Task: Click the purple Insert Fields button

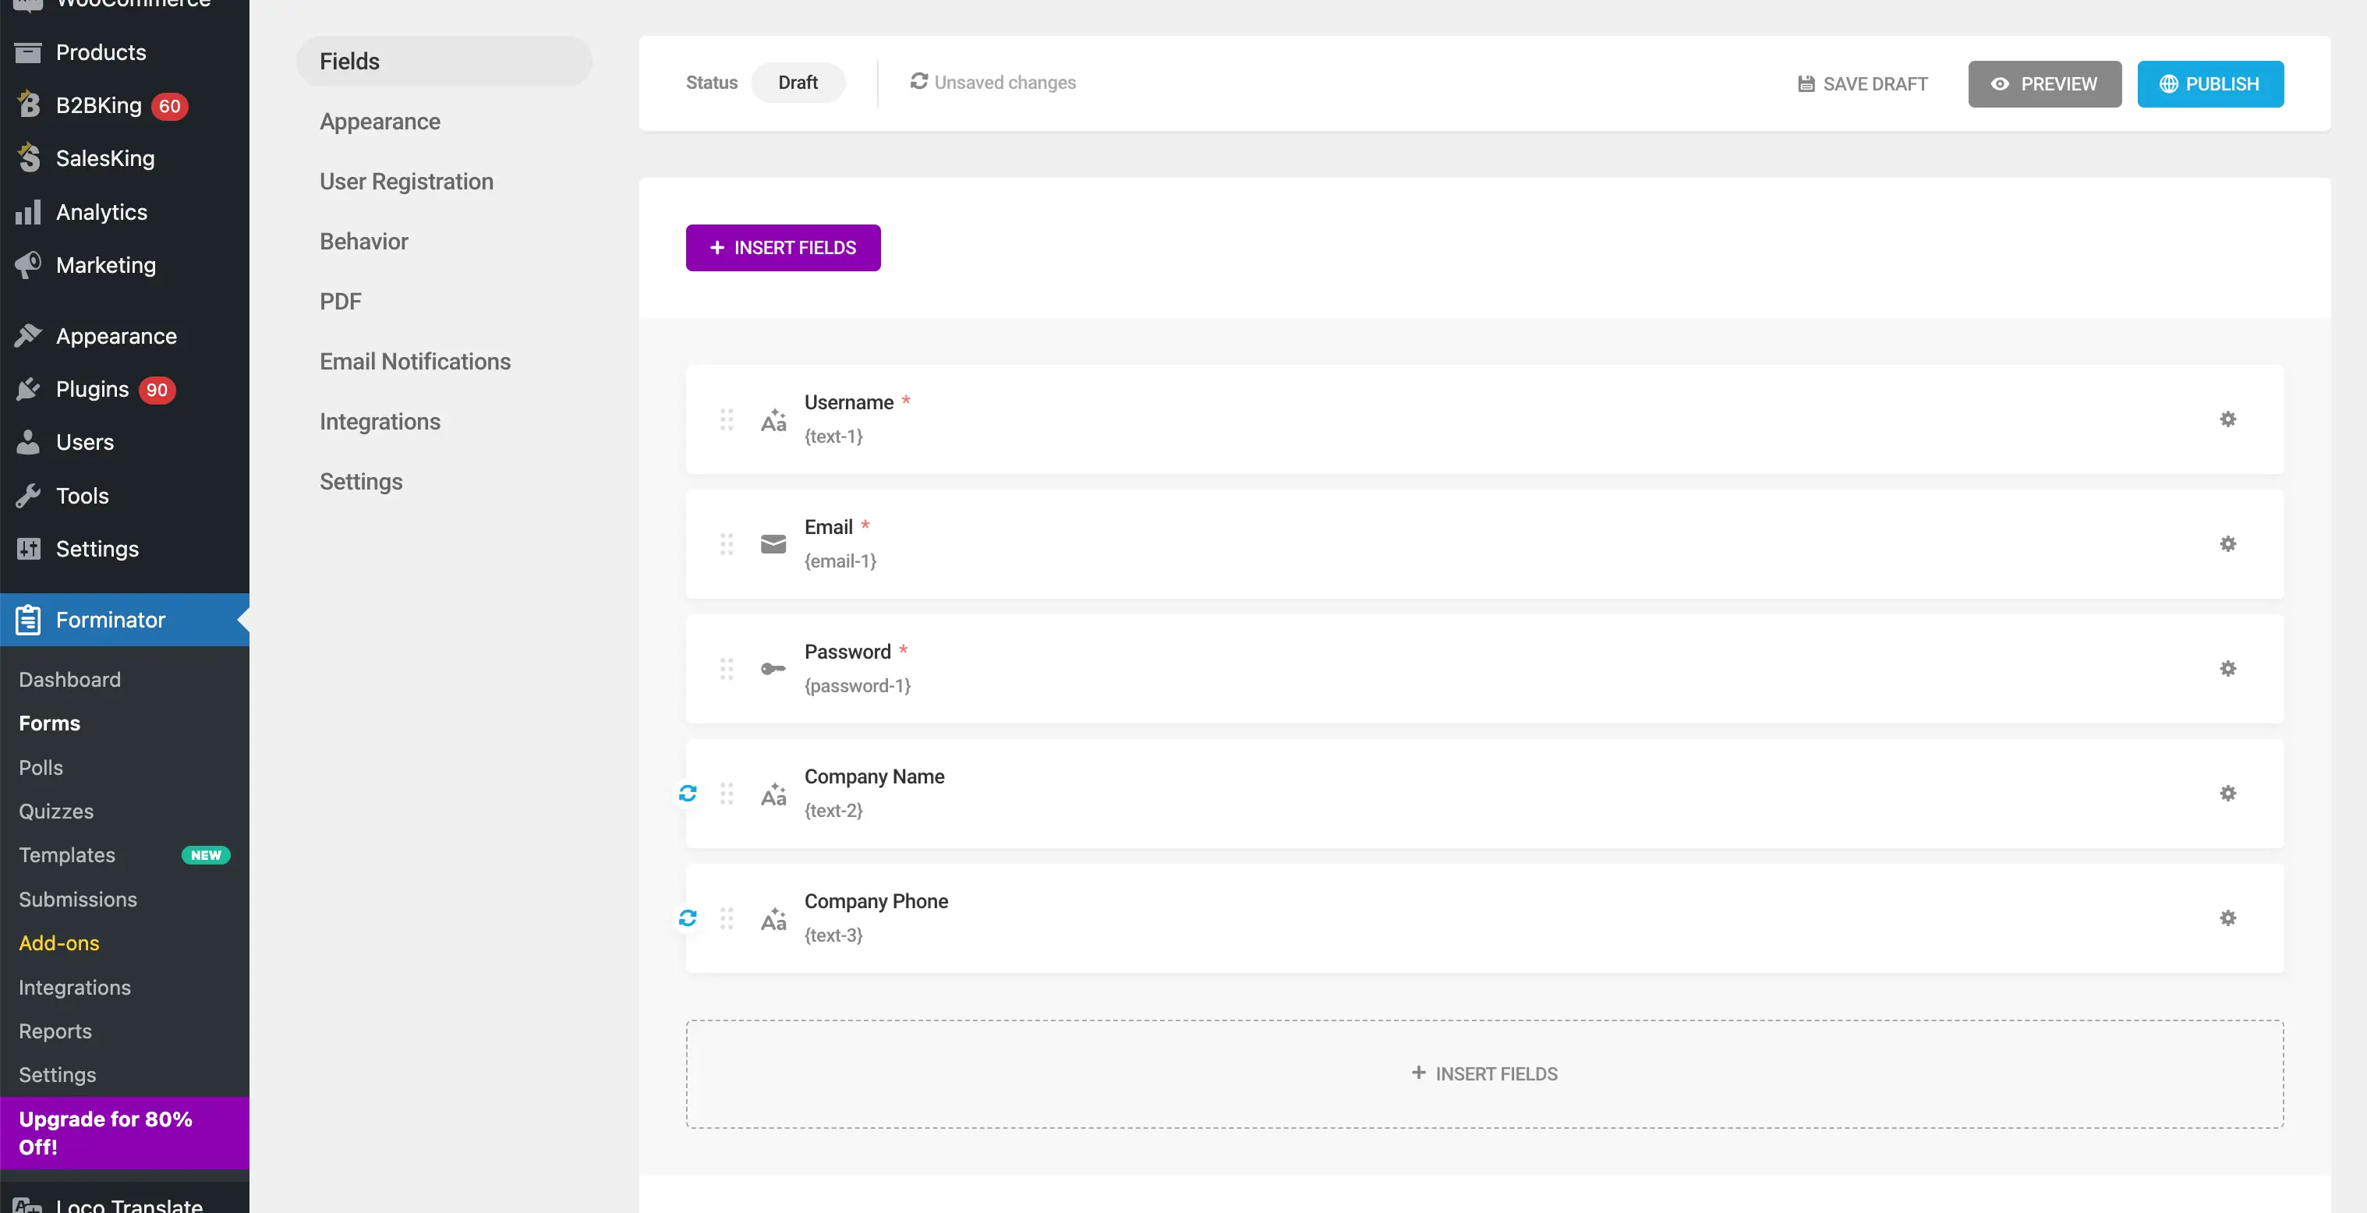Action: coord(783,247)
